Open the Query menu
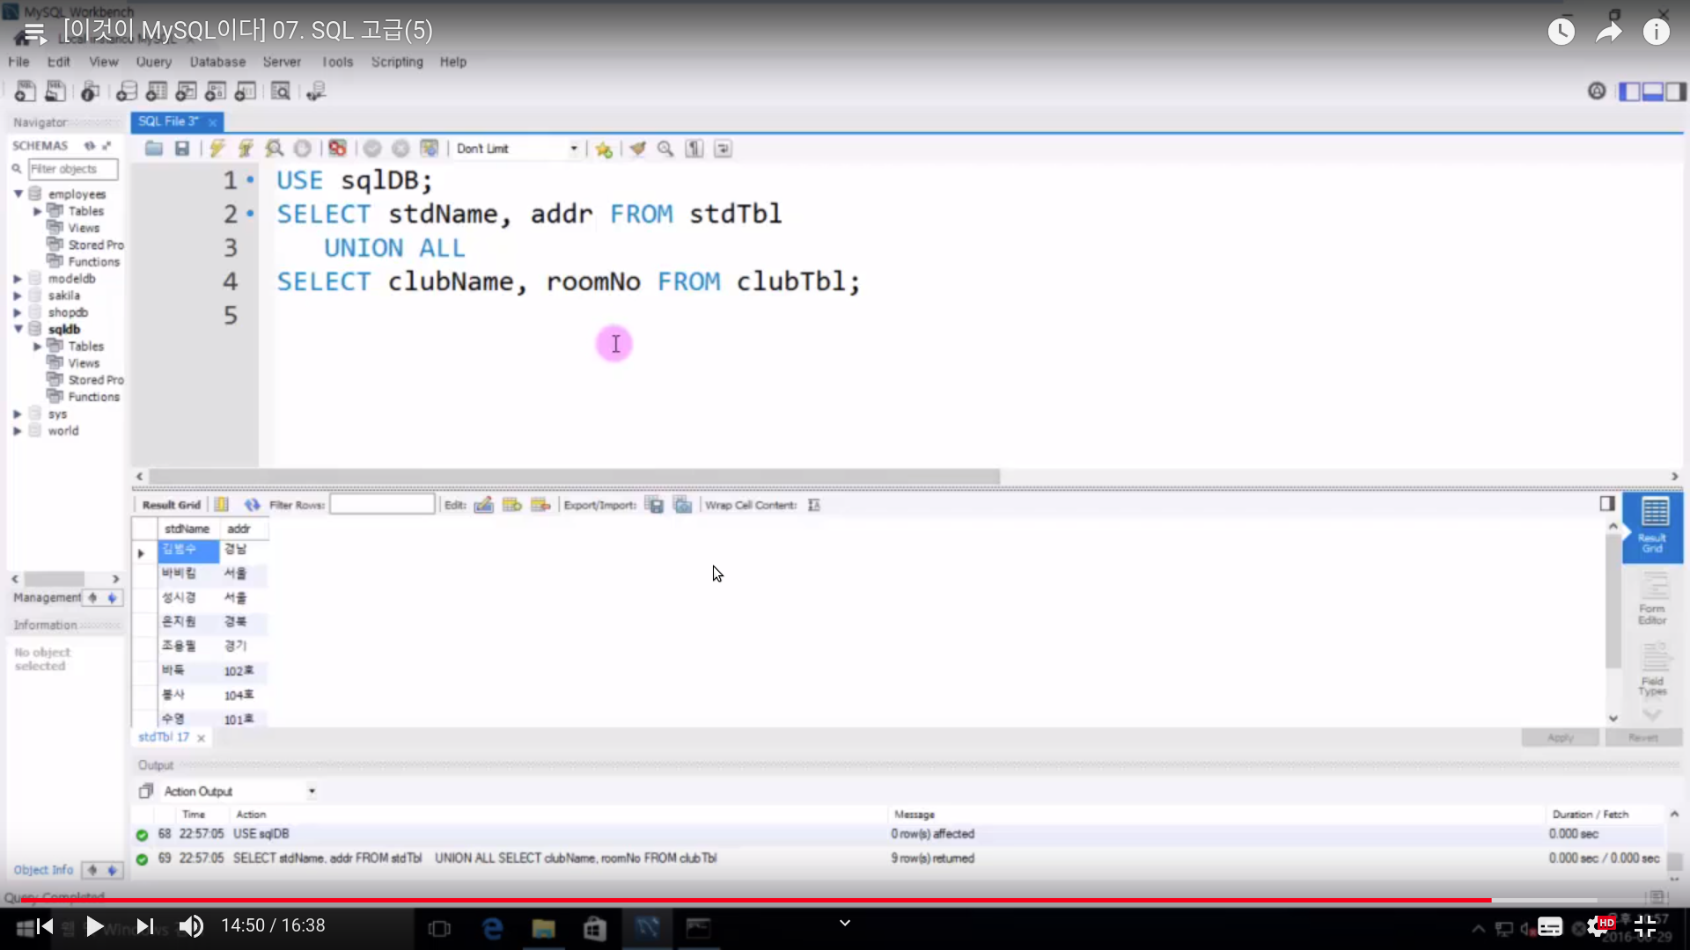This screenshot has height=950, width=1690. pos(153,62)
